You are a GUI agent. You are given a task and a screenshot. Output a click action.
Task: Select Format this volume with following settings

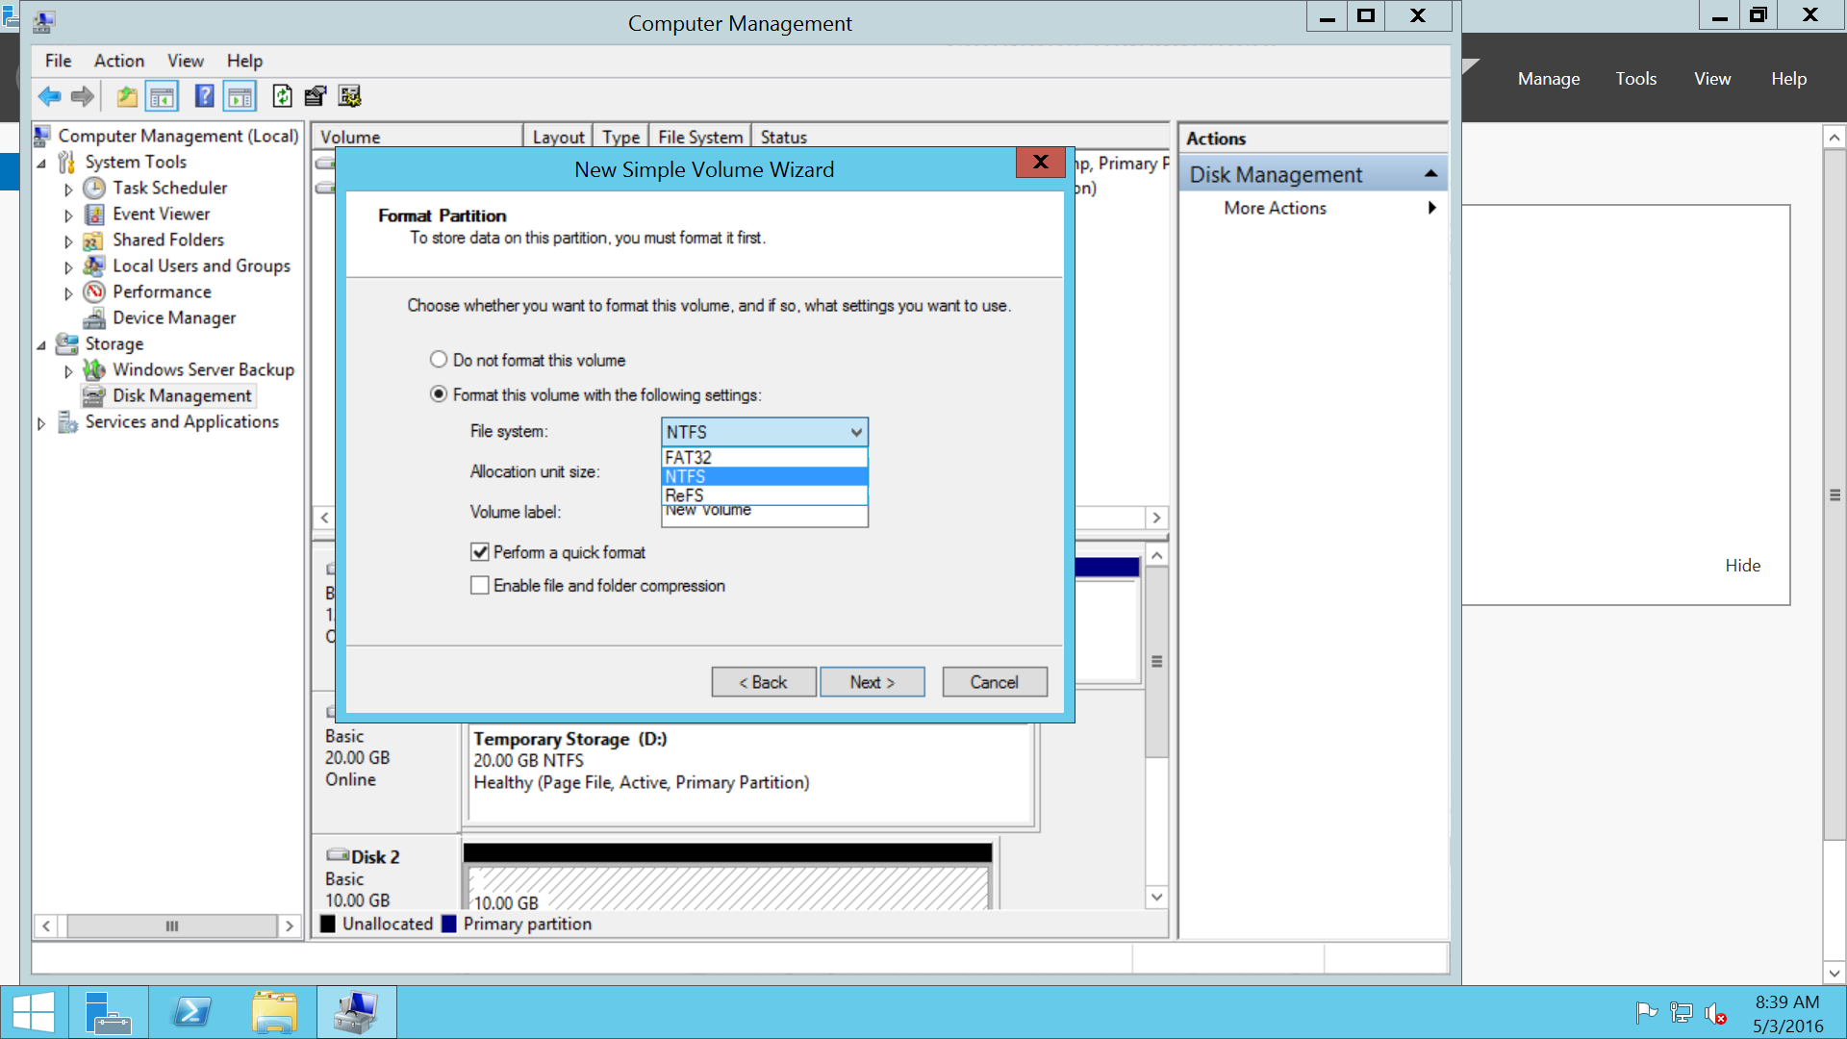(x=439, y=394)
